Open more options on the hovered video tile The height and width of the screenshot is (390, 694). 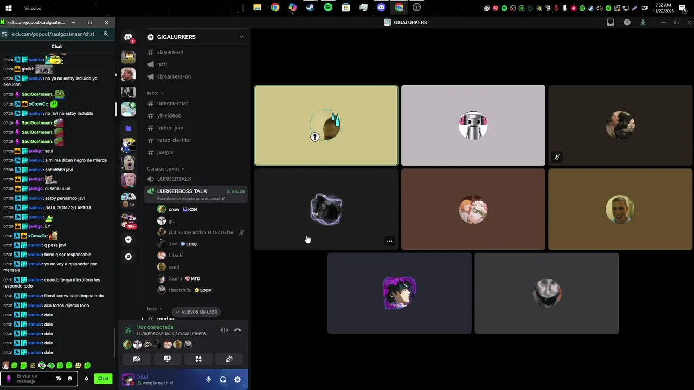point(389,241)
